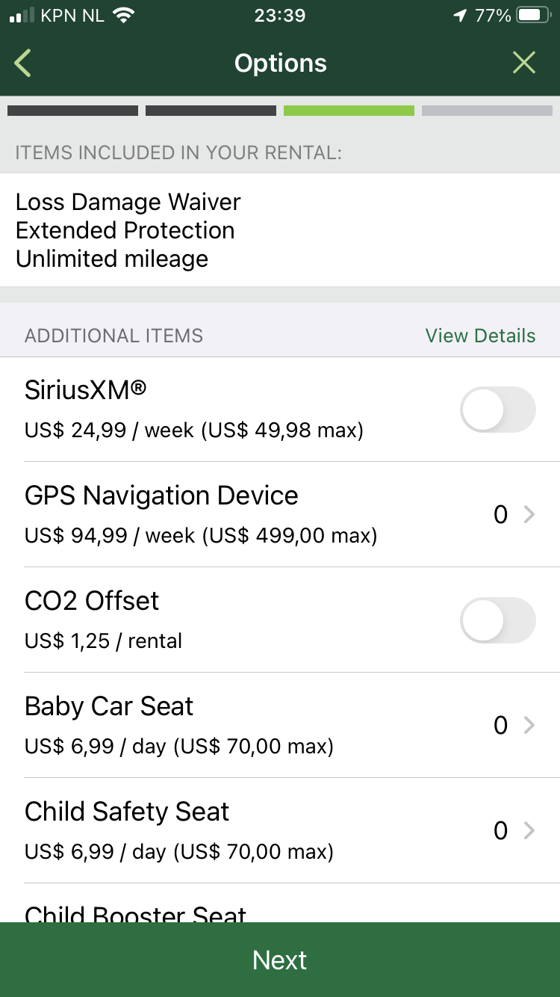Expand Baby Car Seat quantity chevron
Viewport: 560px width, 997px height.
click(529, 725)
